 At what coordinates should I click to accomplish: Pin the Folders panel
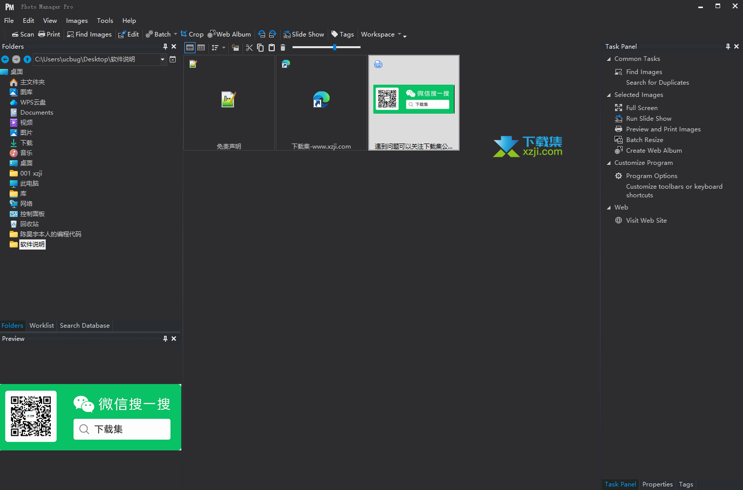click(x=165, y=47)
